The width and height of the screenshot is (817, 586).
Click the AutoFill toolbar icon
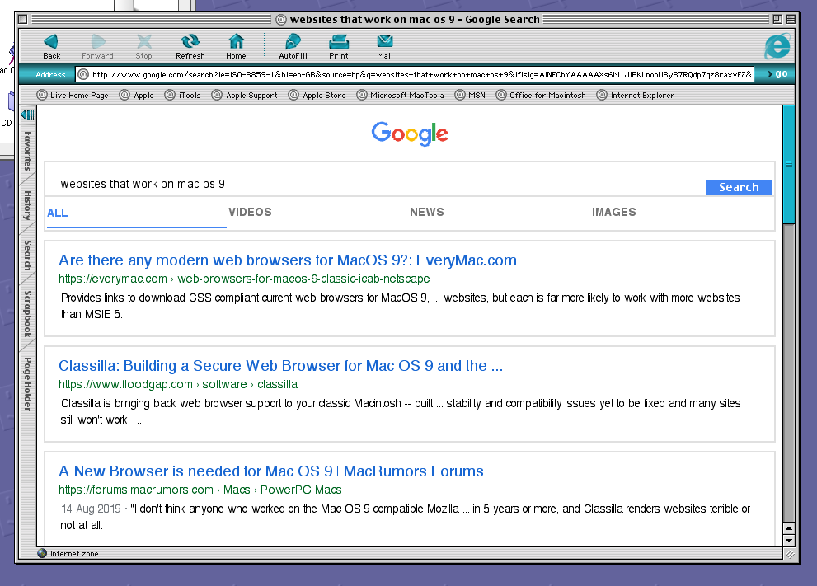293,42
